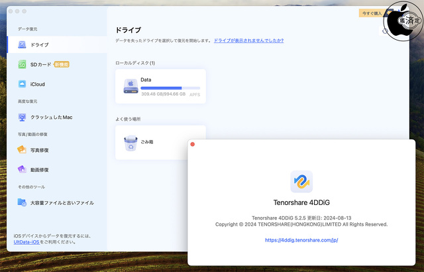Click the Data disk usage bar
424x272 pixels.
[x=170, y=88]
